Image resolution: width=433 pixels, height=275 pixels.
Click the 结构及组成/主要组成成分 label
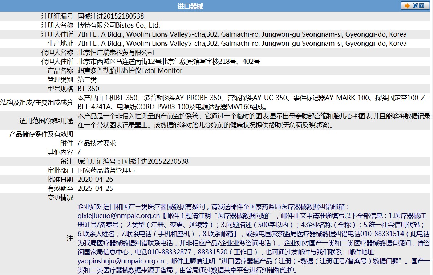pyautogui.click(x=37, y=102)
